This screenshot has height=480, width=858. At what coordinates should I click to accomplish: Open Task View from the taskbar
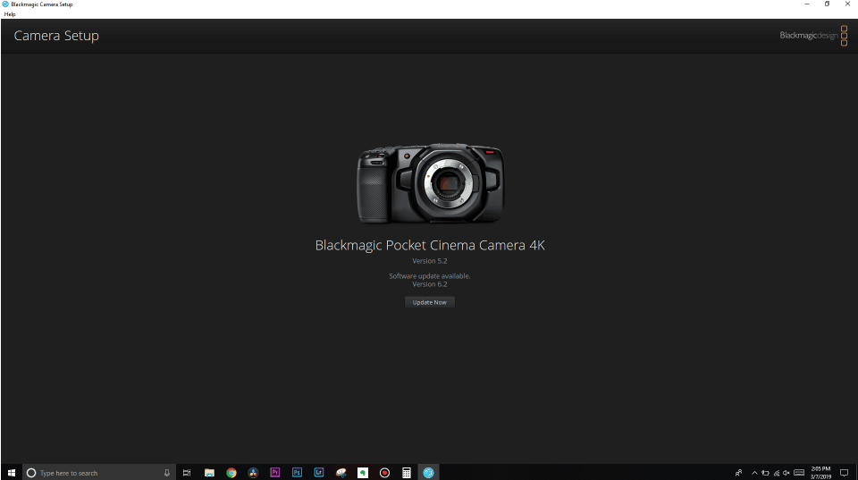[187, 472]
